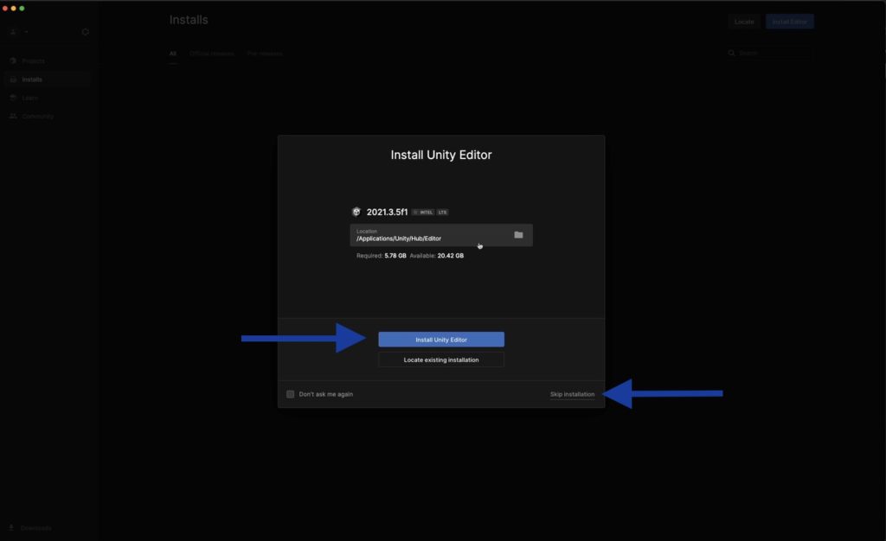Select the All installs tab

coord(172,54)
